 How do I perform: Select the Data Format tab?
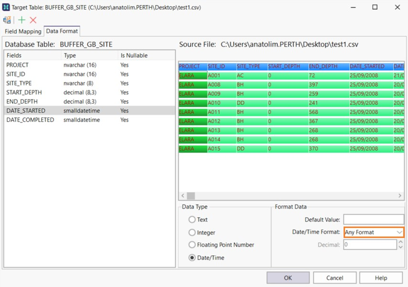pyautogui.click(x=62, y=31)
